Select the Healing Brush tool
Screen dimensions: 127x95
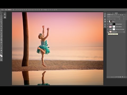point(1,26)
